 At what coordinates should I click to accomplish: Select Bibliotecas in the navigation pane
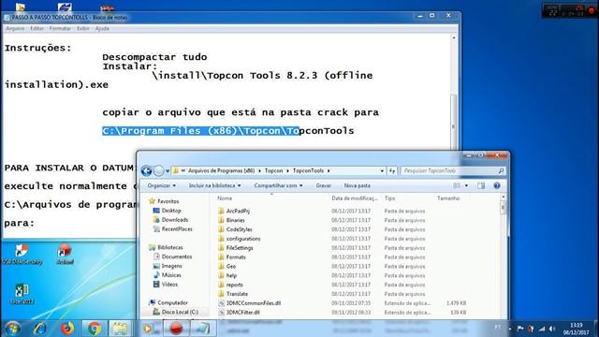pos(170,247)
